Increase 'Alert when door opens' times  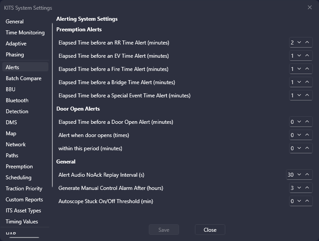point(307,135)
